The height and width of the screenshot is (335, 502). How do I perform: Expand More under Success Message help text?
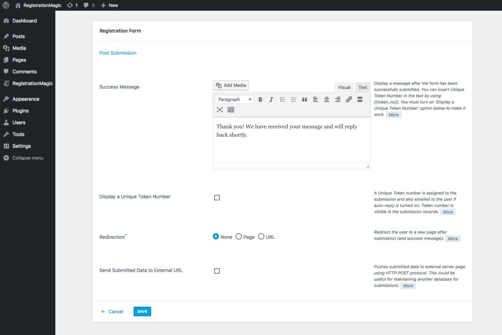393,115
